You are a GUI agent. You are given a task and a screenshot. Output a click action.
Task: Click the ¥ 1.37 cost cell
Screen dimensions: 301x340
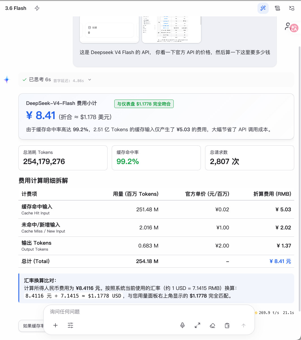(284, 246)
